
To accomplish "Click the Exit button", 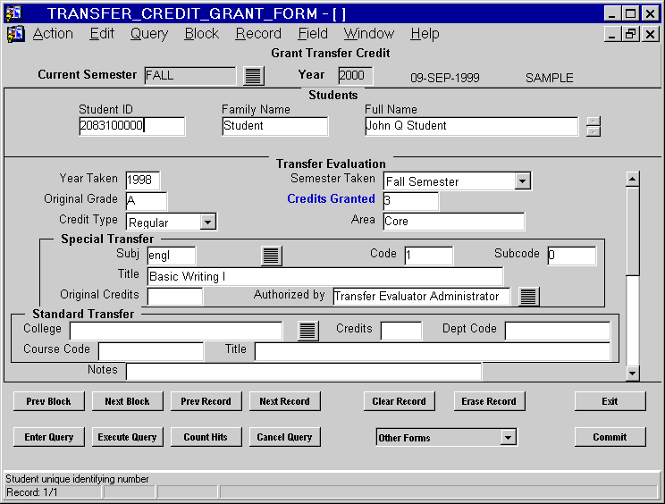I will [x=610, y=401].
